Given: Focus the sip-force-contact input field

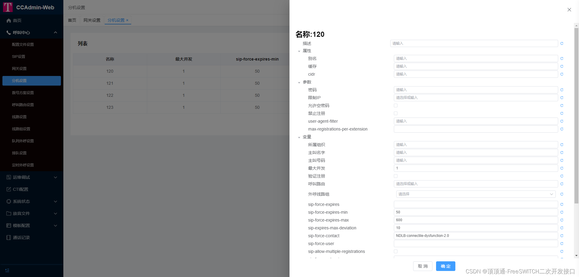Looking at the screenshot, I should point(476,236).
